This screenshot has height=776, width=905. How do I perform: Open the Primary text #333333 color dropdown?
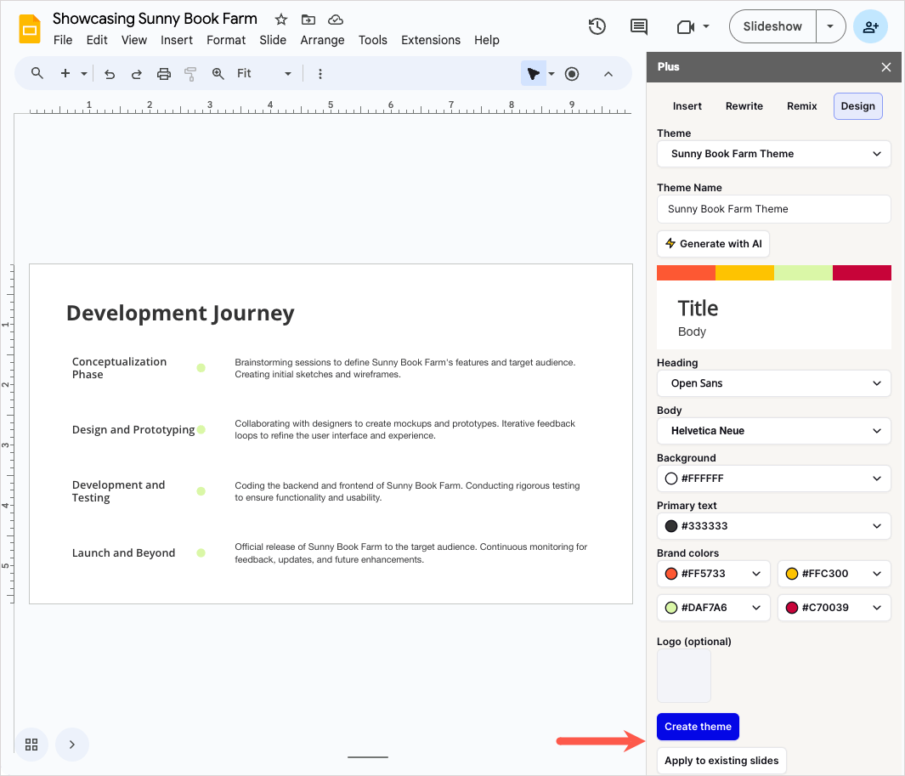click(x=773, y=526)
